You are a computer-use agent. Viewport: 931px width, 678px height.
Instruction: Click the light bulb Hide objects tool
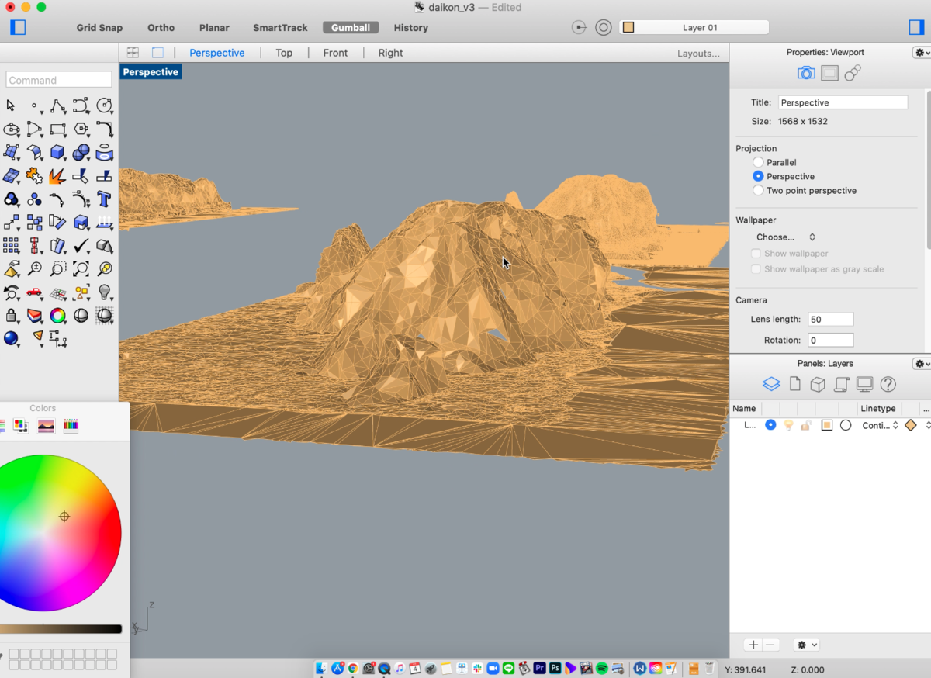(104, 292)
